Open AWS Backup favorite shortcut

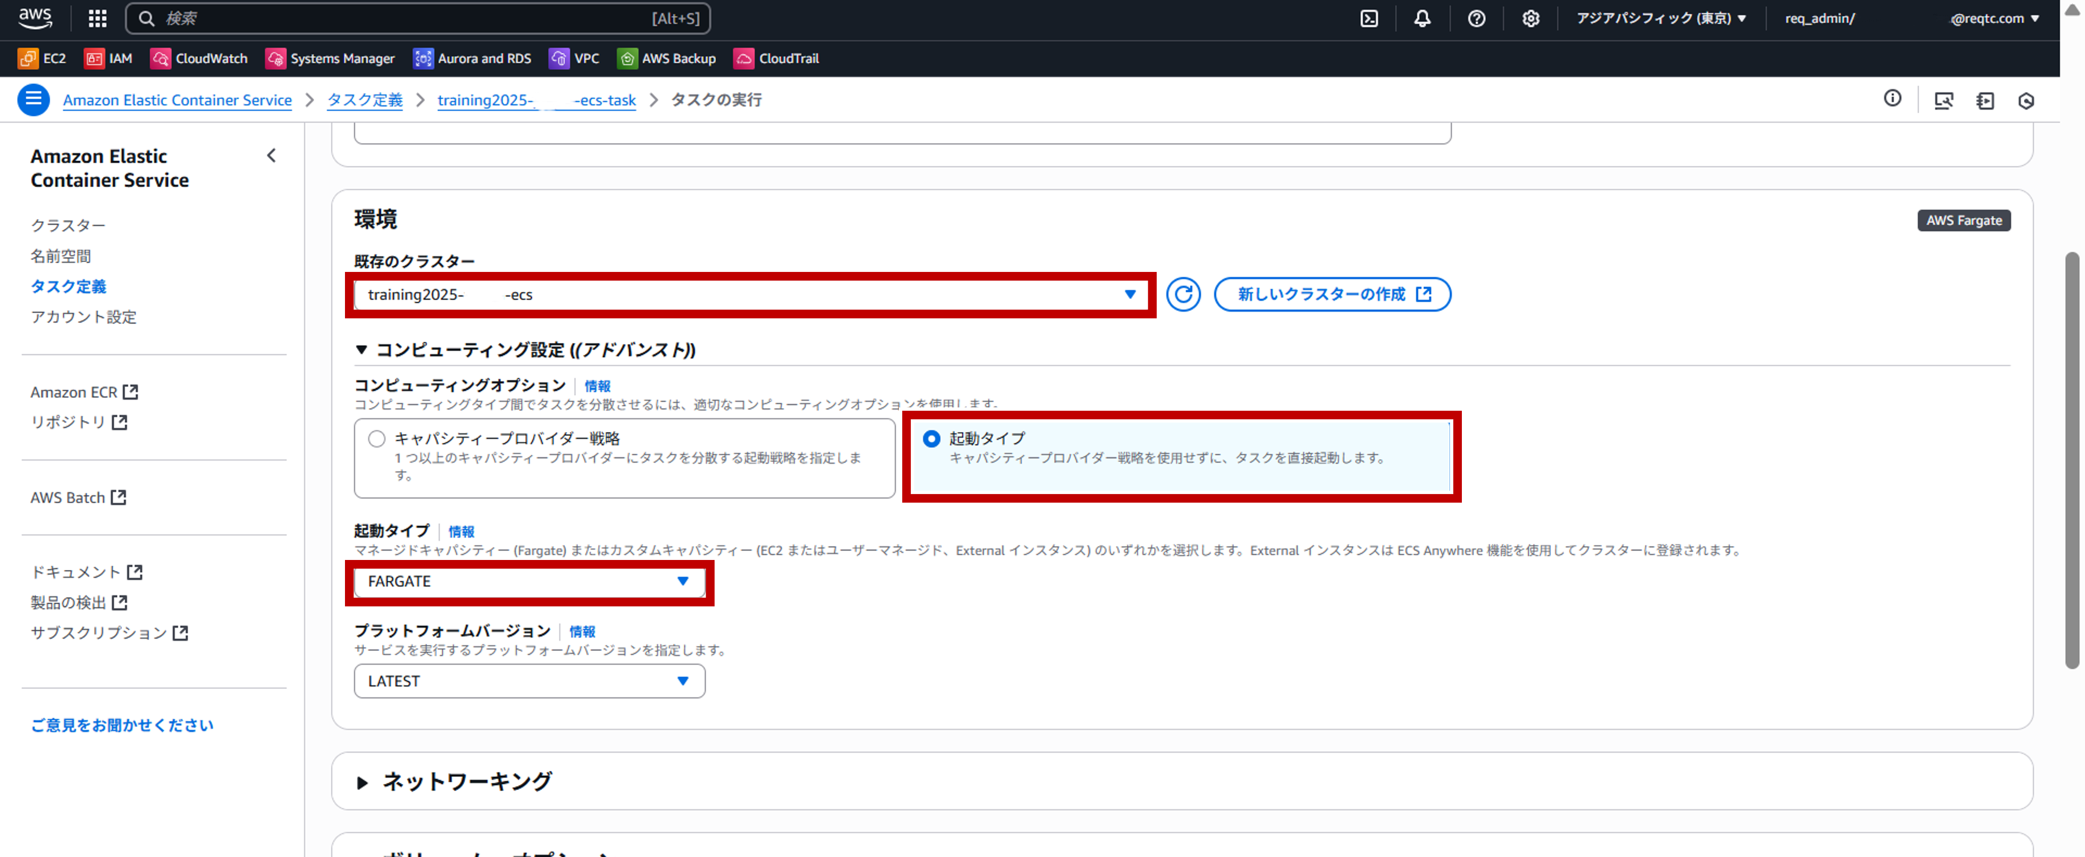pos(667,58)
